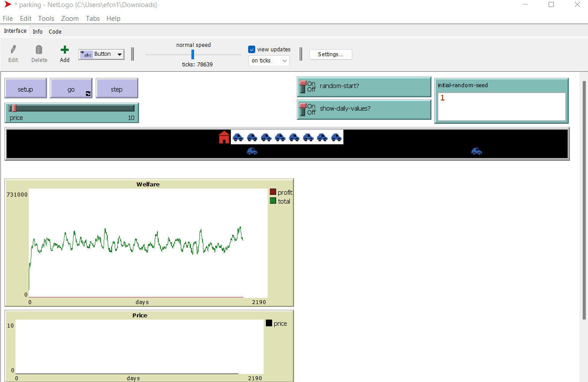The width and height of the screenshot is (588, 382).
Task: Click the rightmost blue car on the road
Action: pos(476,151)
